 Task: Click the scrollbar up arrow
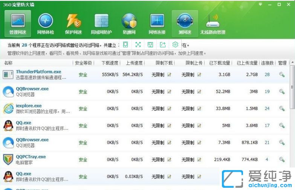292,62
